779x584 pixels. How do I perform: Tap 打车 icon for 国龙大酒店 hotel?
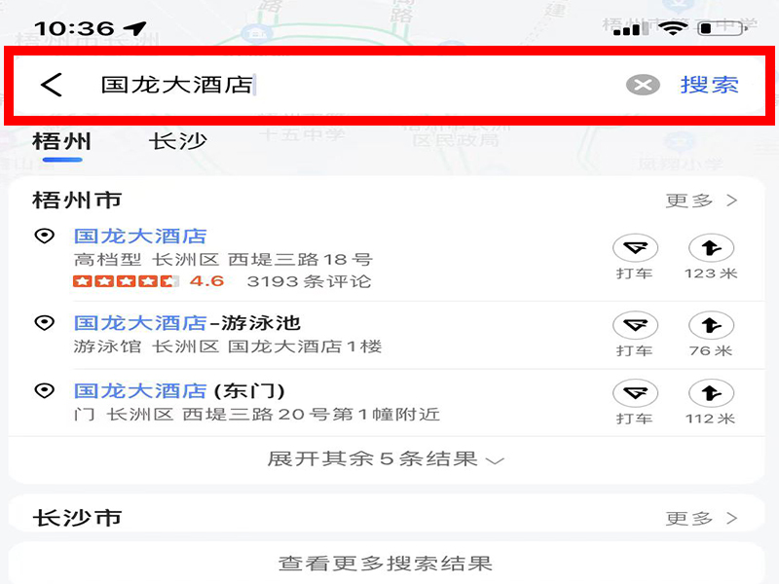(x=635, y=248)
